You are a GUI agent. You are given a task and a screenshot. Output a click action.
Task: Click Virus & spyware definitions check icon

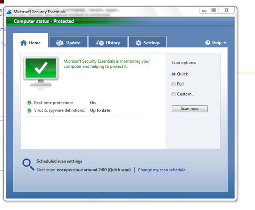point(29,111)
